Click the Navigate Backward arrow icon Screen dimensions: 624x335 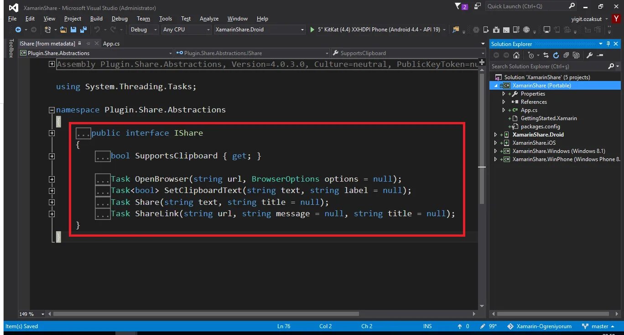[18, 30]
